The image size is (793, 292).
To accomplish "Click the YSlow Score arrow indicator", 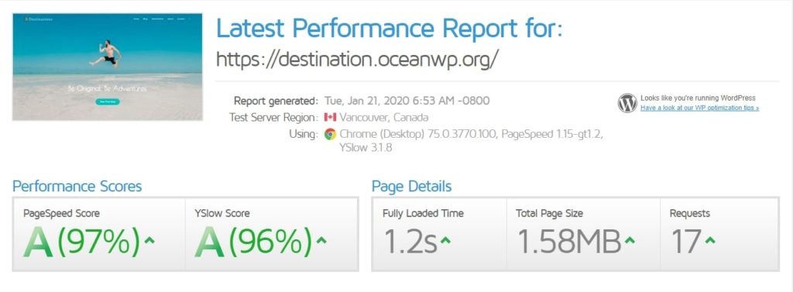I will [321, 240].
